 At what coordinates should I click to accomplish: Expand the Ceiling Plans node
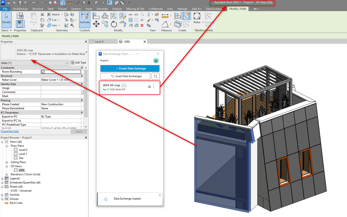tap(7, 162)
